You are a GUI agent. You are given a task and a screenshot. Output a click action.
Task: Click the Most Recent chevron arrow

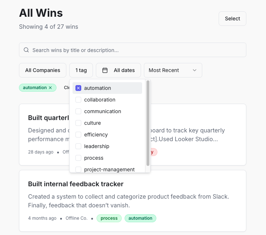pos(195,70)
